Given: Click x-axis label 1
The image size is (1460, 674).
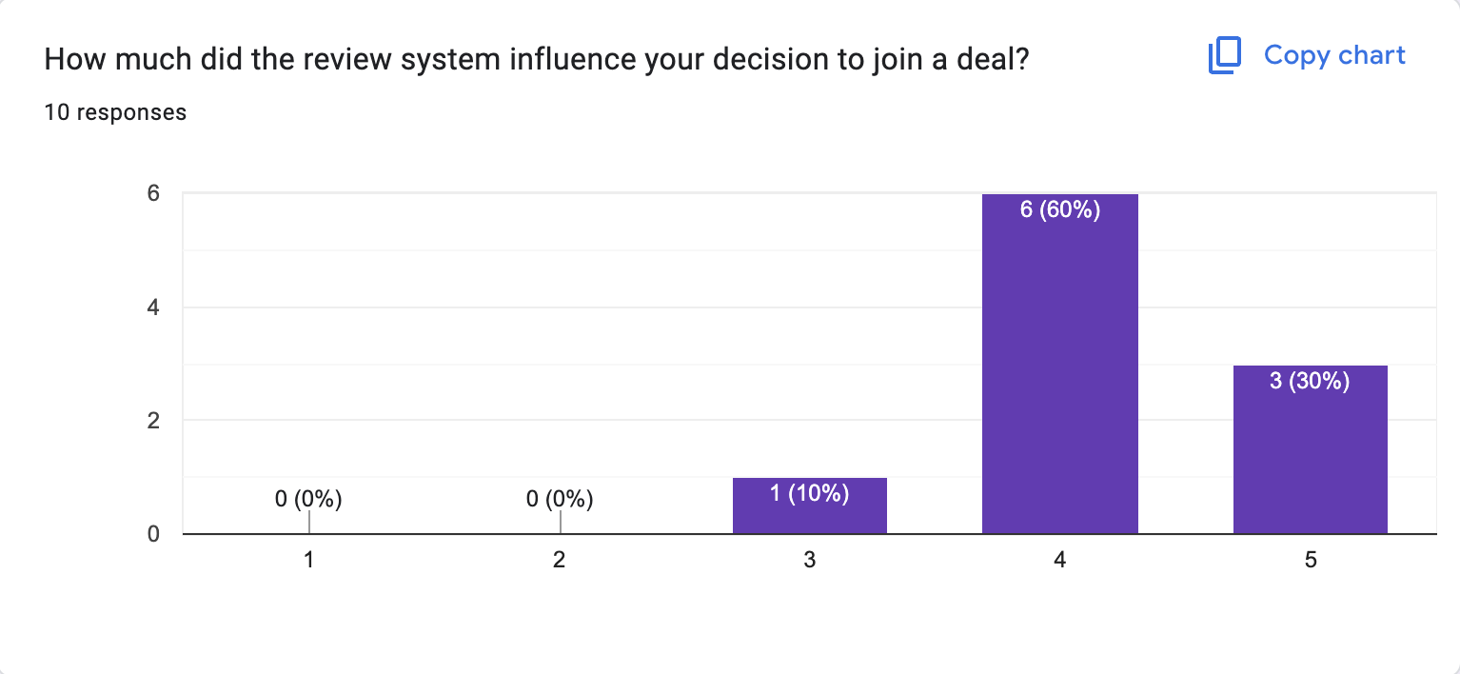Looking at the screenshot, I should 308,561.
